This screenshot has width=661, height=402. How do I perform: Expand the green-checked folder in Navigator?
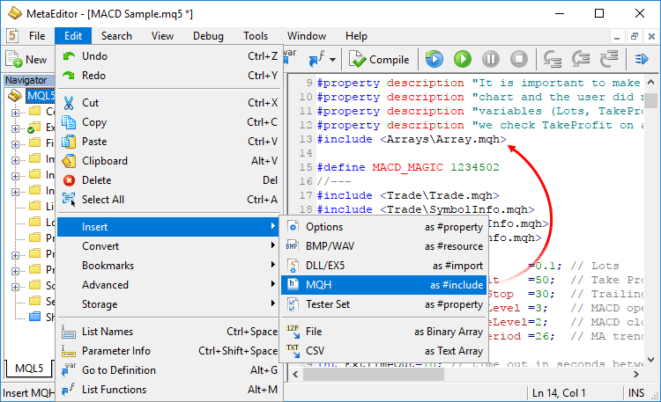[15, 129]
